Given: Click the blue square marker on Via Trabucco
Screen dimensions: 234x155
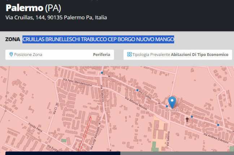Looking at the screenshot, I should [x=102, y=73].
